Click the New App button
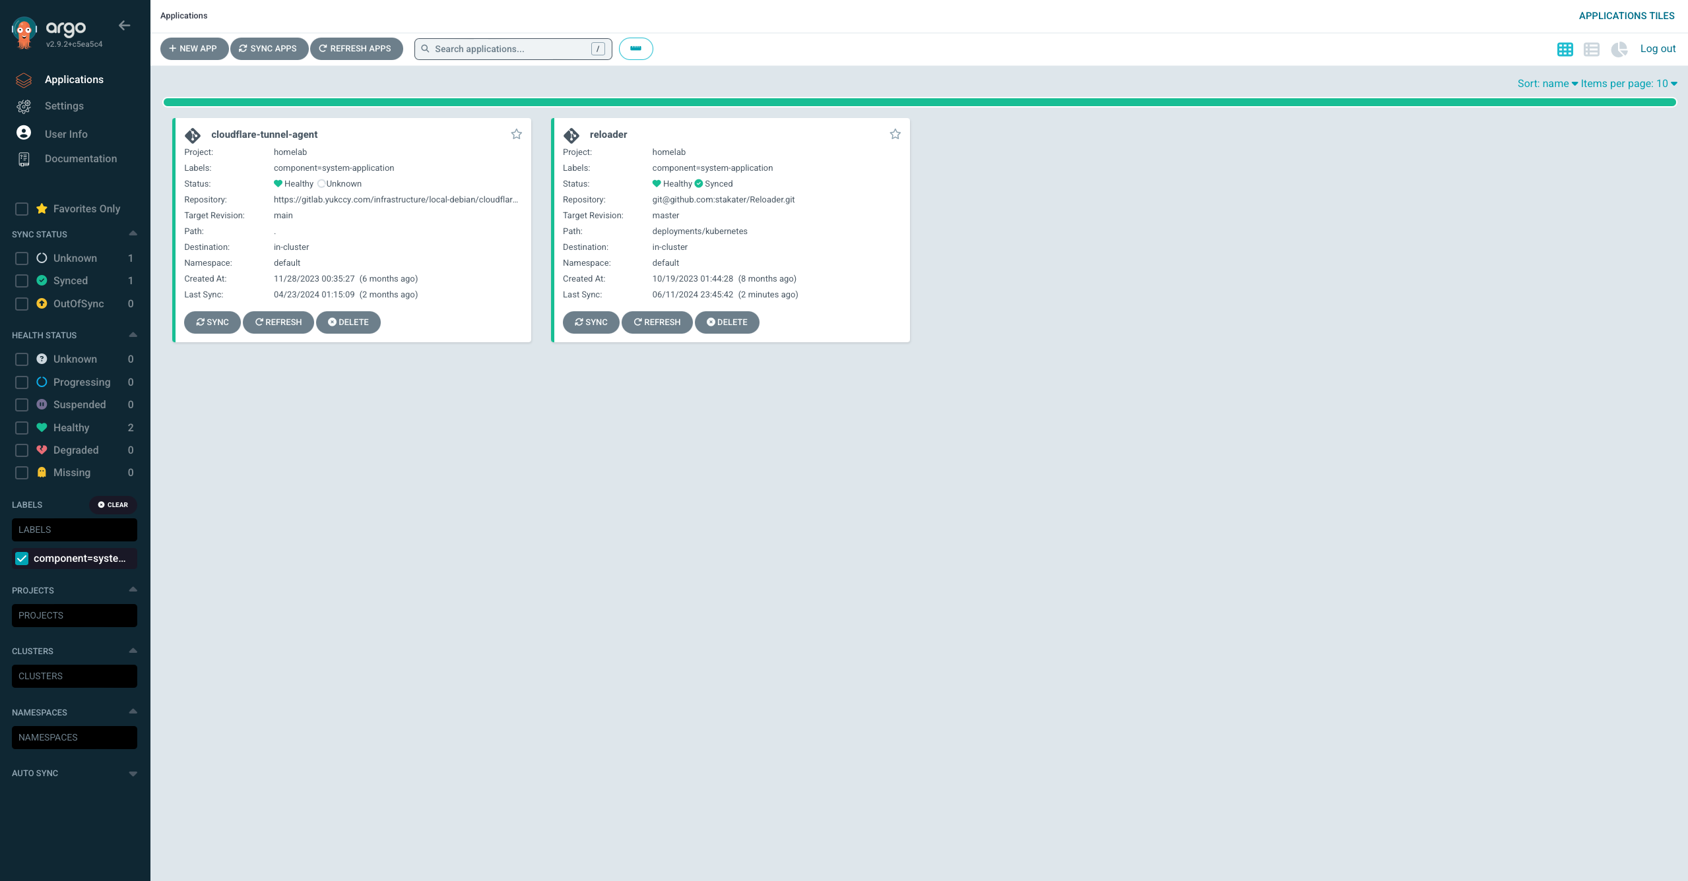This screenshot has width=1688, height=881. (194, 49)
